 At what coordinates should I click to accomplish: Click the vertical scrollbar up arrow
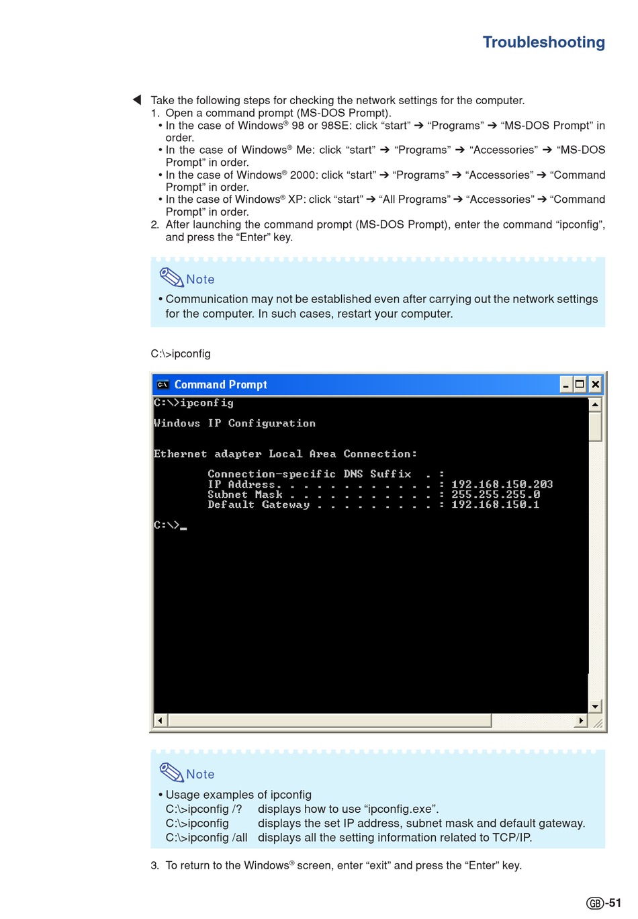[x=595, y=404]
